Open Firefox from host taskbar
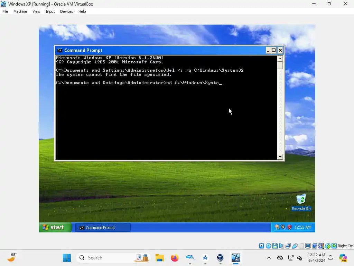This screenshot has height=266, width=354. (x=175, y=258)
